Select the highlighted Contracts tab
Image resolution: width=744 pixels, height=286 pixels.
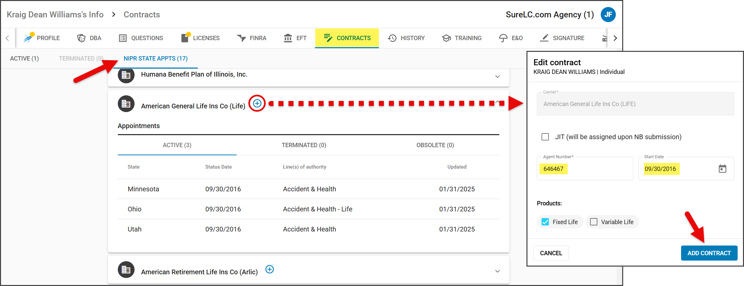click(x=347, y=38)
